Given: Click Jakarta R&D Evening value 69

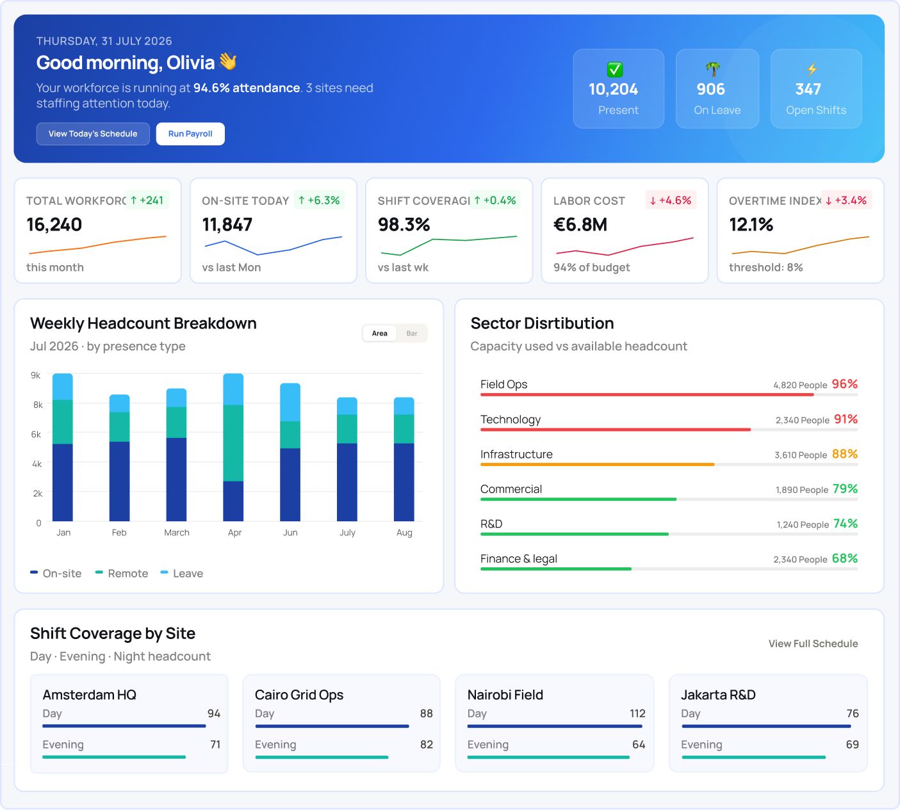Looking at the screenshot, I should click(x=852, y=745).
